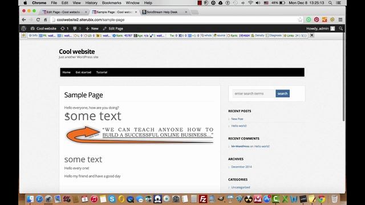Bookmark this page with the star icon

[300, 20]
